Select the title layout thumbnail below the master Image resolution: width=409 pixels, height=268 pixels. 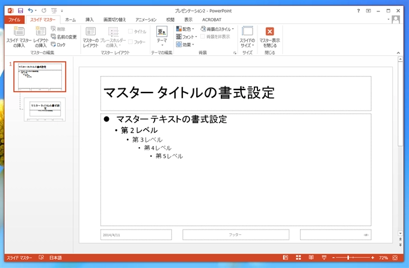click(45, 109)
